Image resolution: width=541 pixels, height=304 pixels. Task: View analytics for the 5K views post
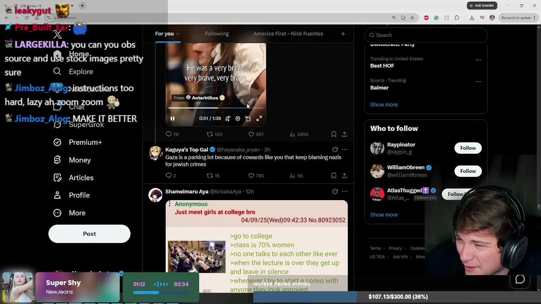pos(296,176)
